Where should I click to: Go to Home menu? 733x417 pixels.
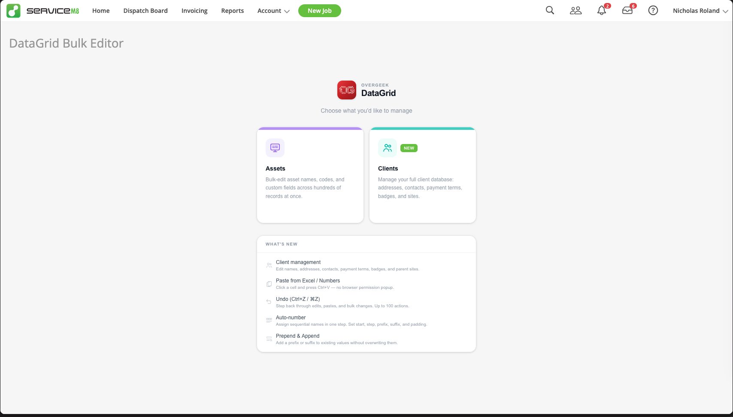click(101, 11)
